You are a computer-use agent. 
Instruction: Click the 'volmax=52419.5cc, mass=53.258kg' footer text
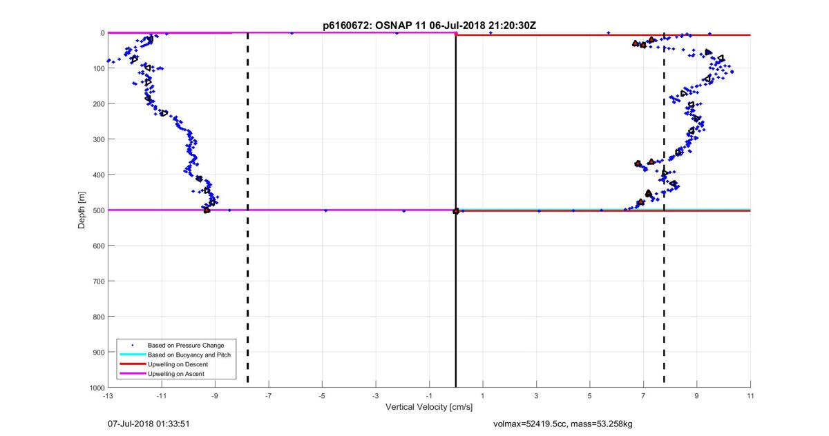[562, 423]
